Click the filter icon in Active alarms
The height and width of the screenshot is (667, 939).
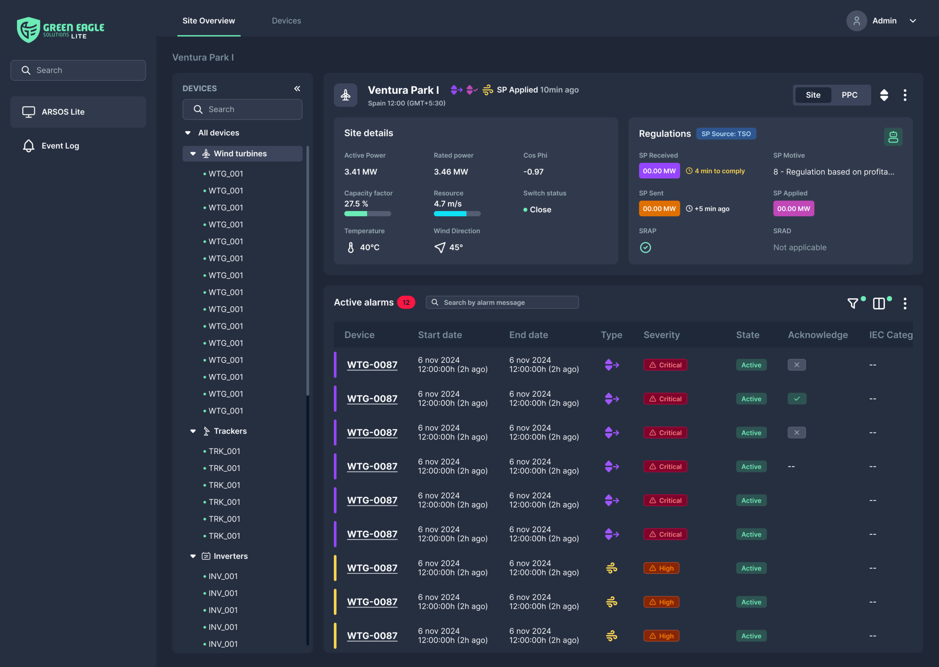pos(853,303)
